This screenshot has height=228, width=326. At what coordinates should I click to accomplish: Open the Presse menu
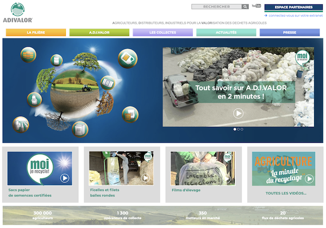coord(290,33)
